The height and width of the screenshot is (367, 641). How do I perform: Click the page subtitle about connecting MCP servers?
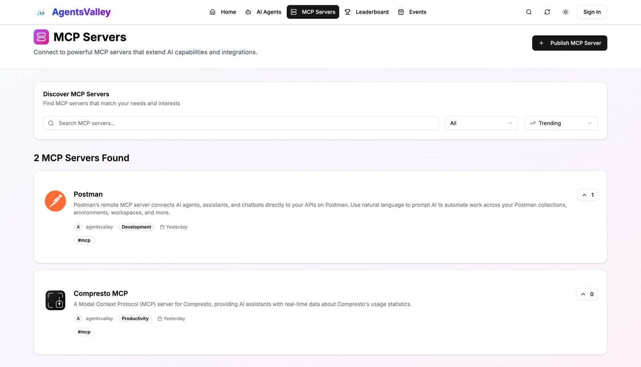145,52
